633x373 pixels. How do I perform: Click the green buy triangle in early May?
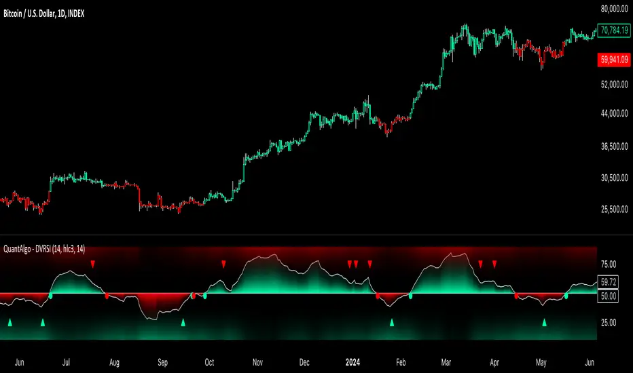pos(544,322)
